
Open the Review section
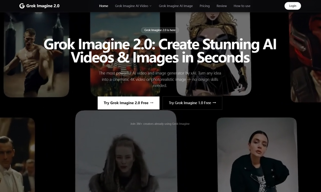pos(221,6)
